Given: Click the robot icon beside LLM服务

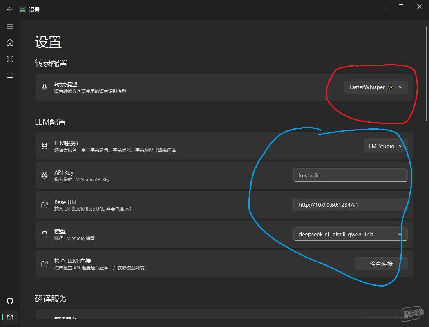Looking at the screenshot, I should point(45,146).
